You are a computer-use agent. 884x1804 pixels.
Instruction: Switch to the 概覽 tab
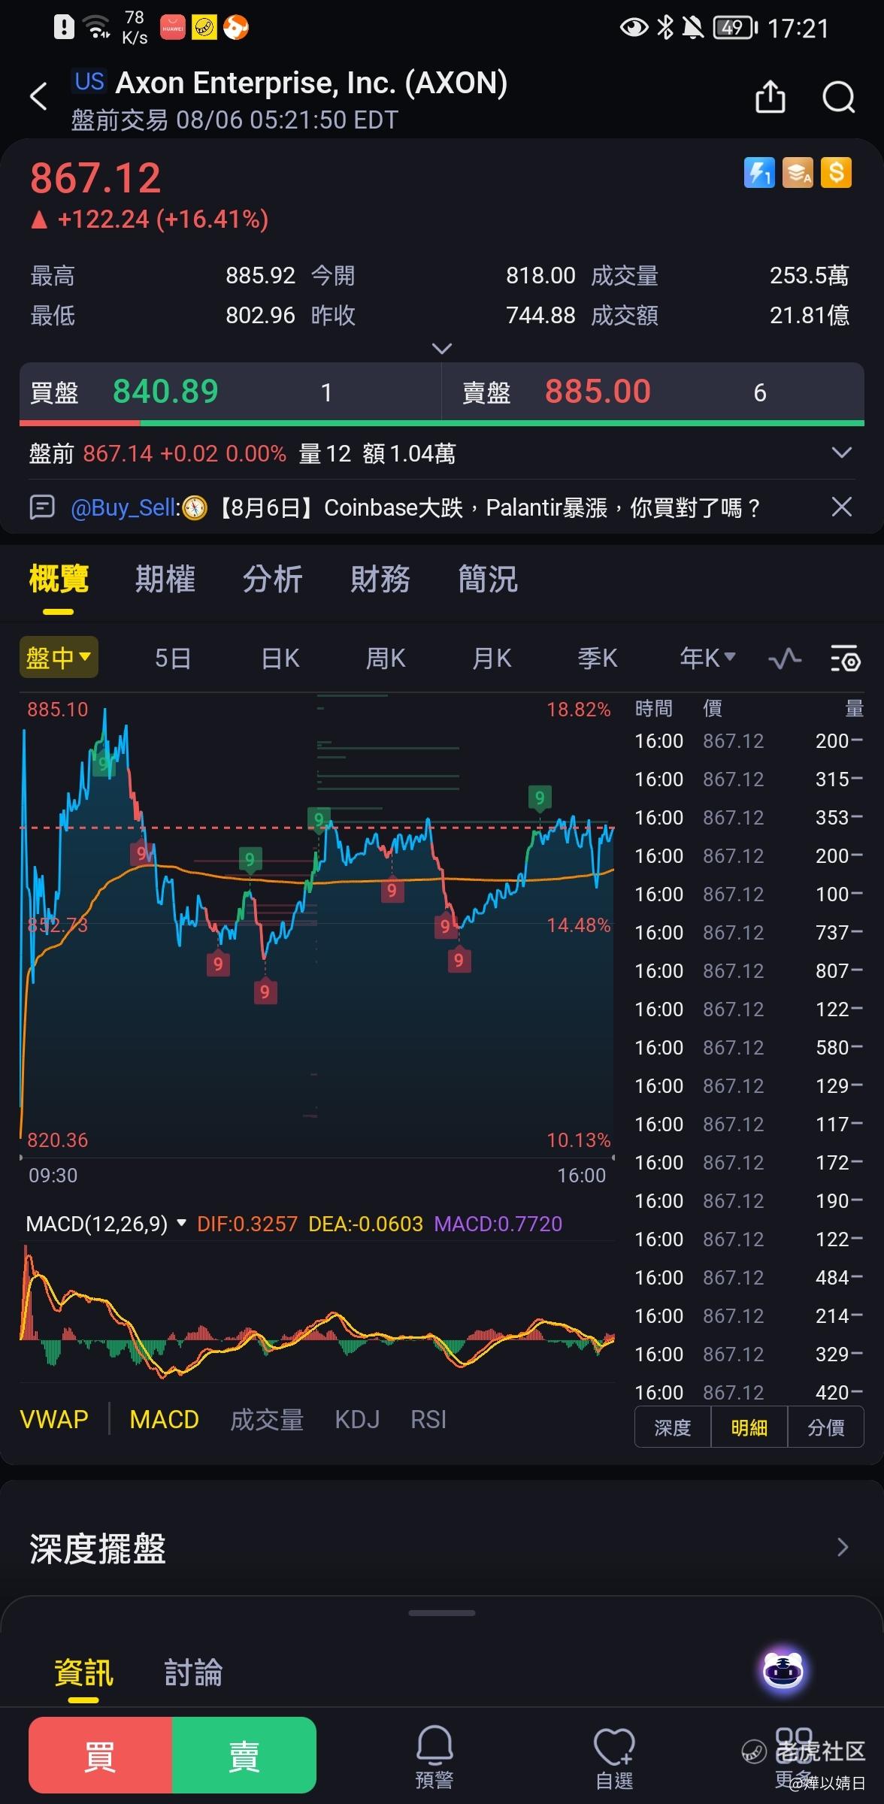tap(59, 580)
